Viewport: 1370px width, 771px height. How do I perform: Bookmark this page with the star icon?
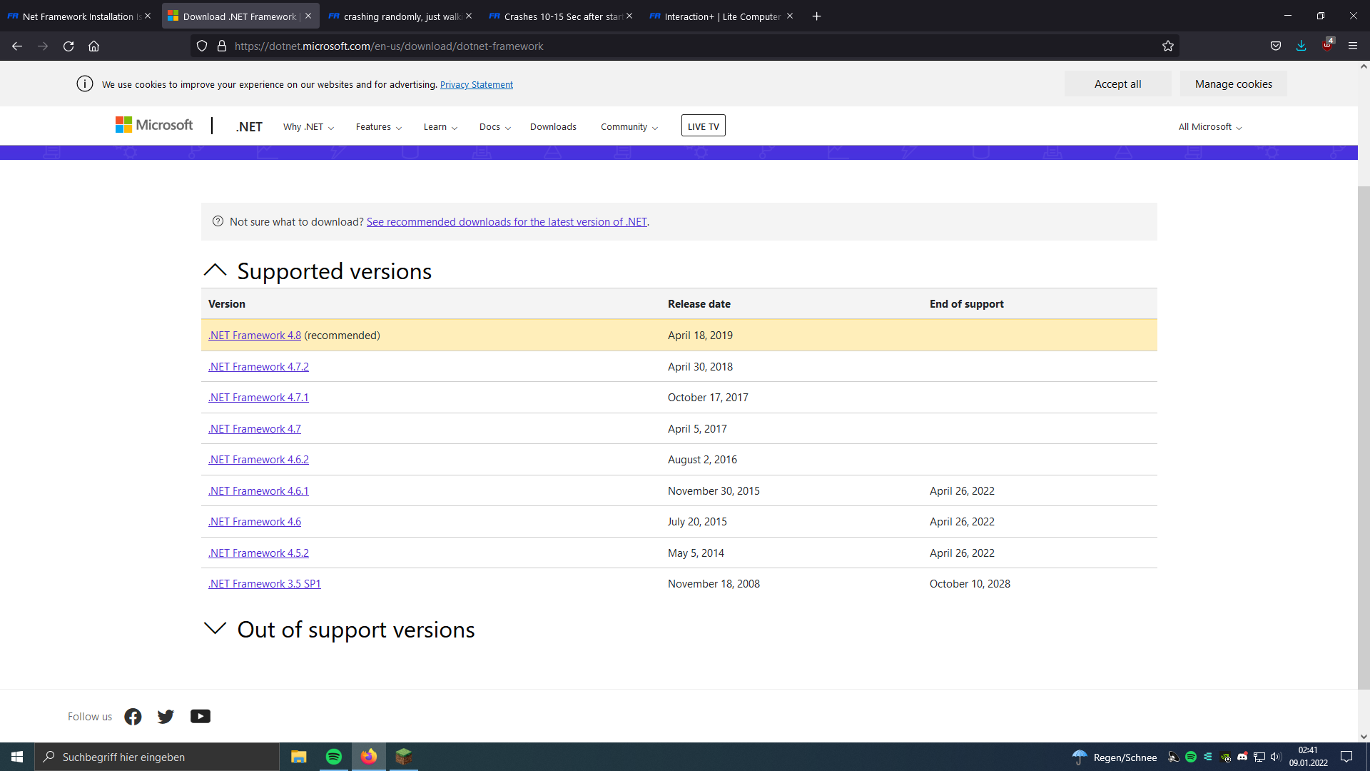1168,46
